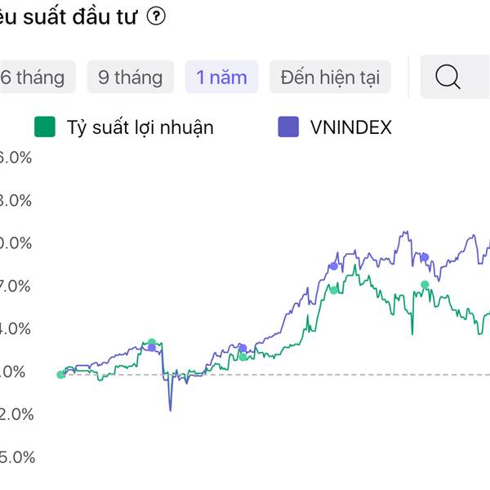This screenshot has height=490, width=490.
Task: Click the bottom of the VNINDEX sharp dip
Action: 170,409
